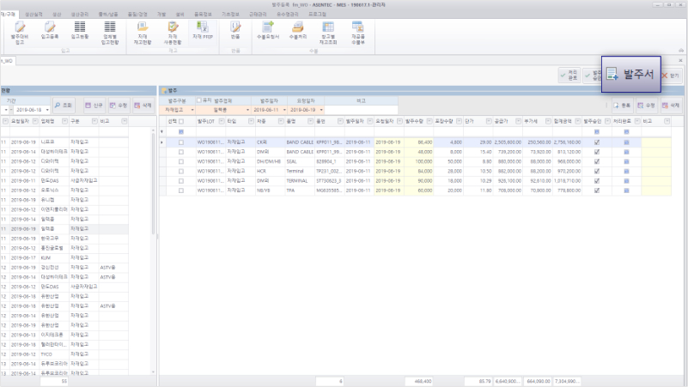Viewport: 688px width, 387px height.
Task: Check the selection box for TPA row
Action: pyautogui.click(x=181, y=190)
